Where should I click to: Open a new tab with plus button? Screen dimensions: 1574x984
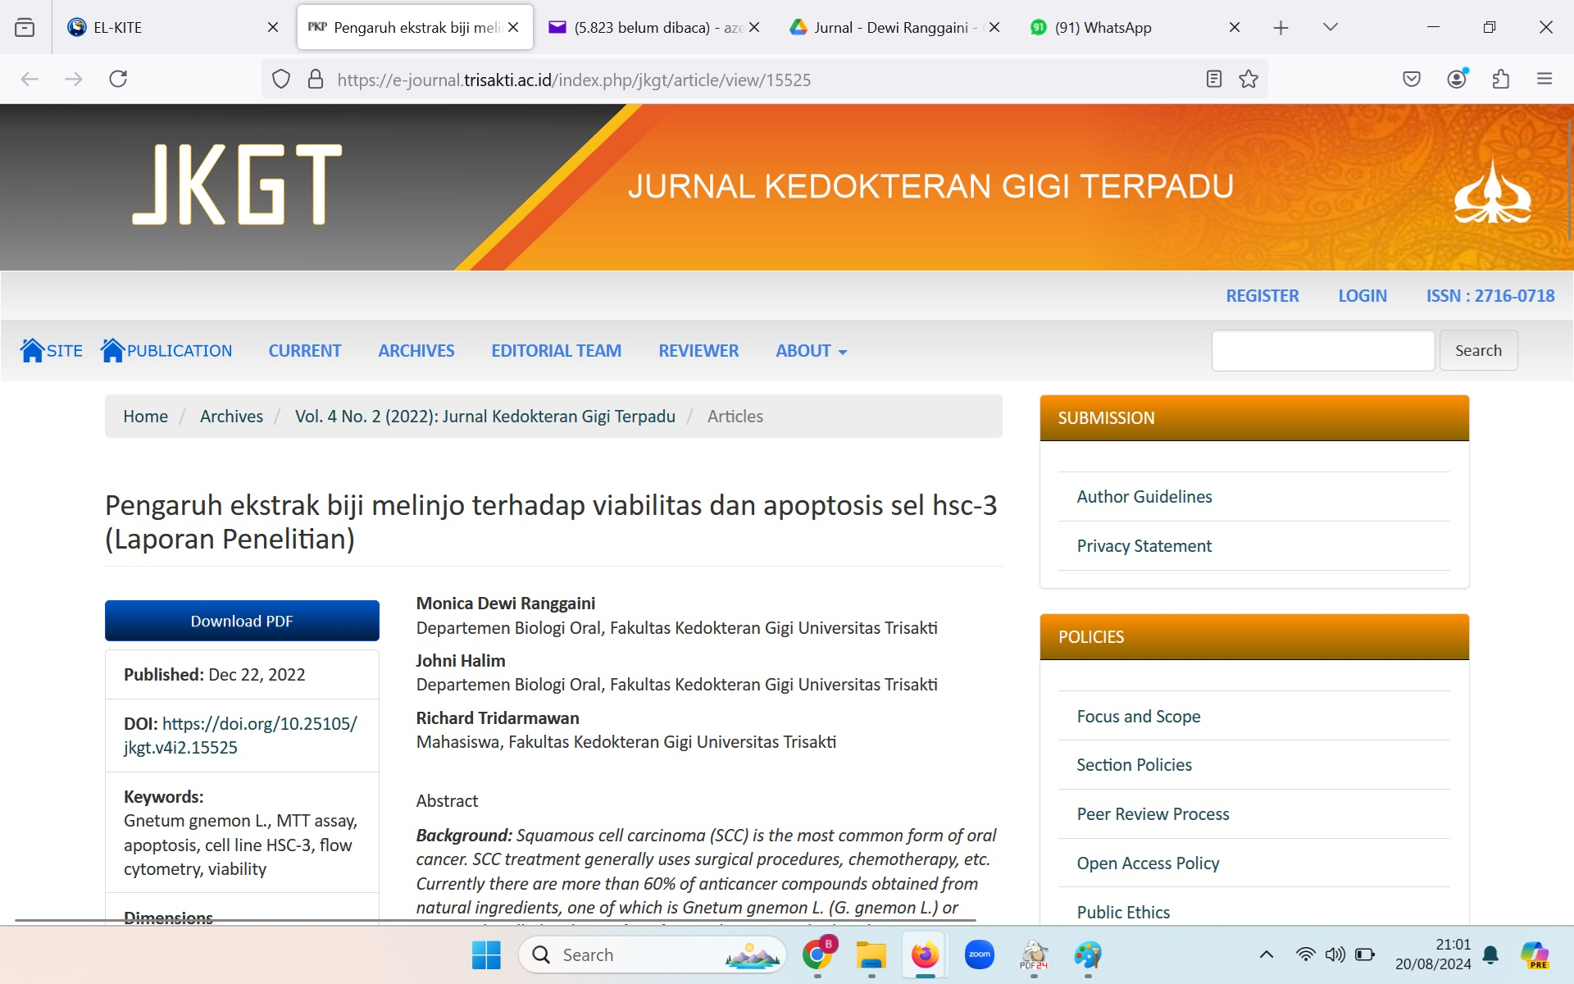[x=1281, y=28]
